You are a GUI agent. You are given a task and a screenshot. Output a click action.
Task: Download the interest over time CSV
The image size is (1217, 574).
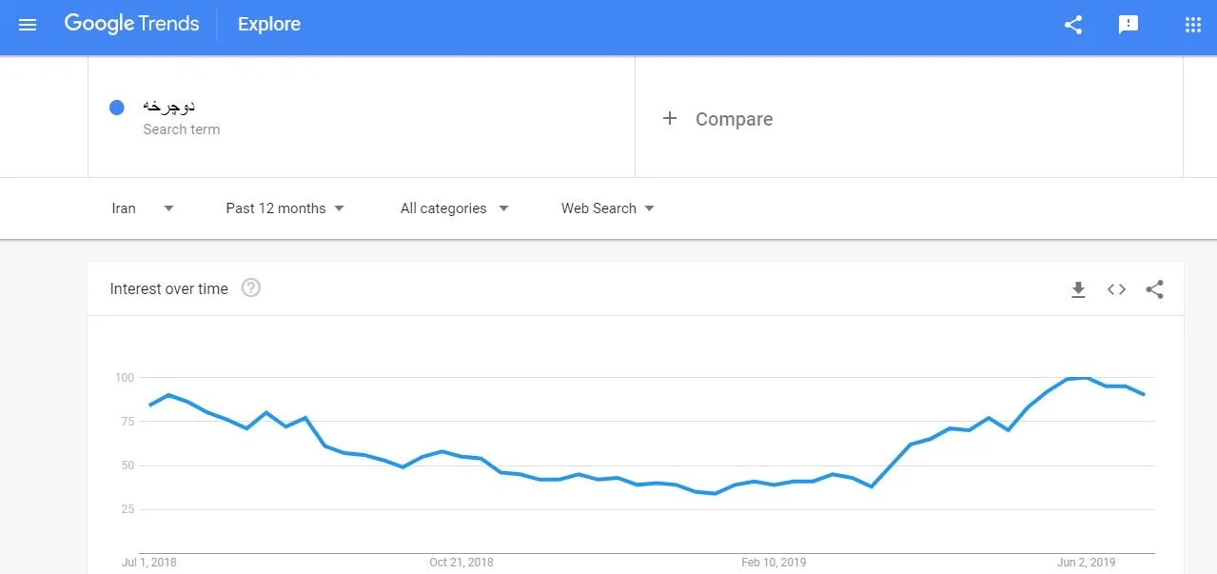tap(1078, 289)
